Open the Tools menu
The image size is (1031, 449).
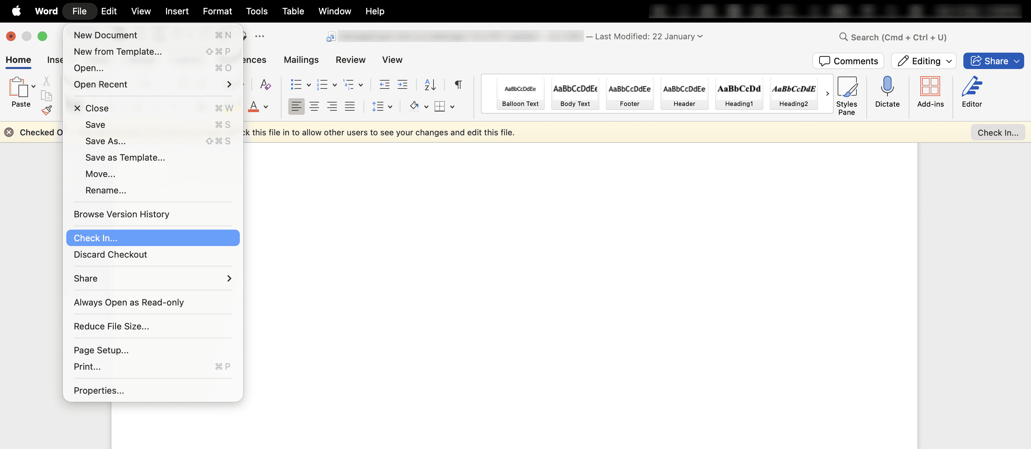point(257,11)
